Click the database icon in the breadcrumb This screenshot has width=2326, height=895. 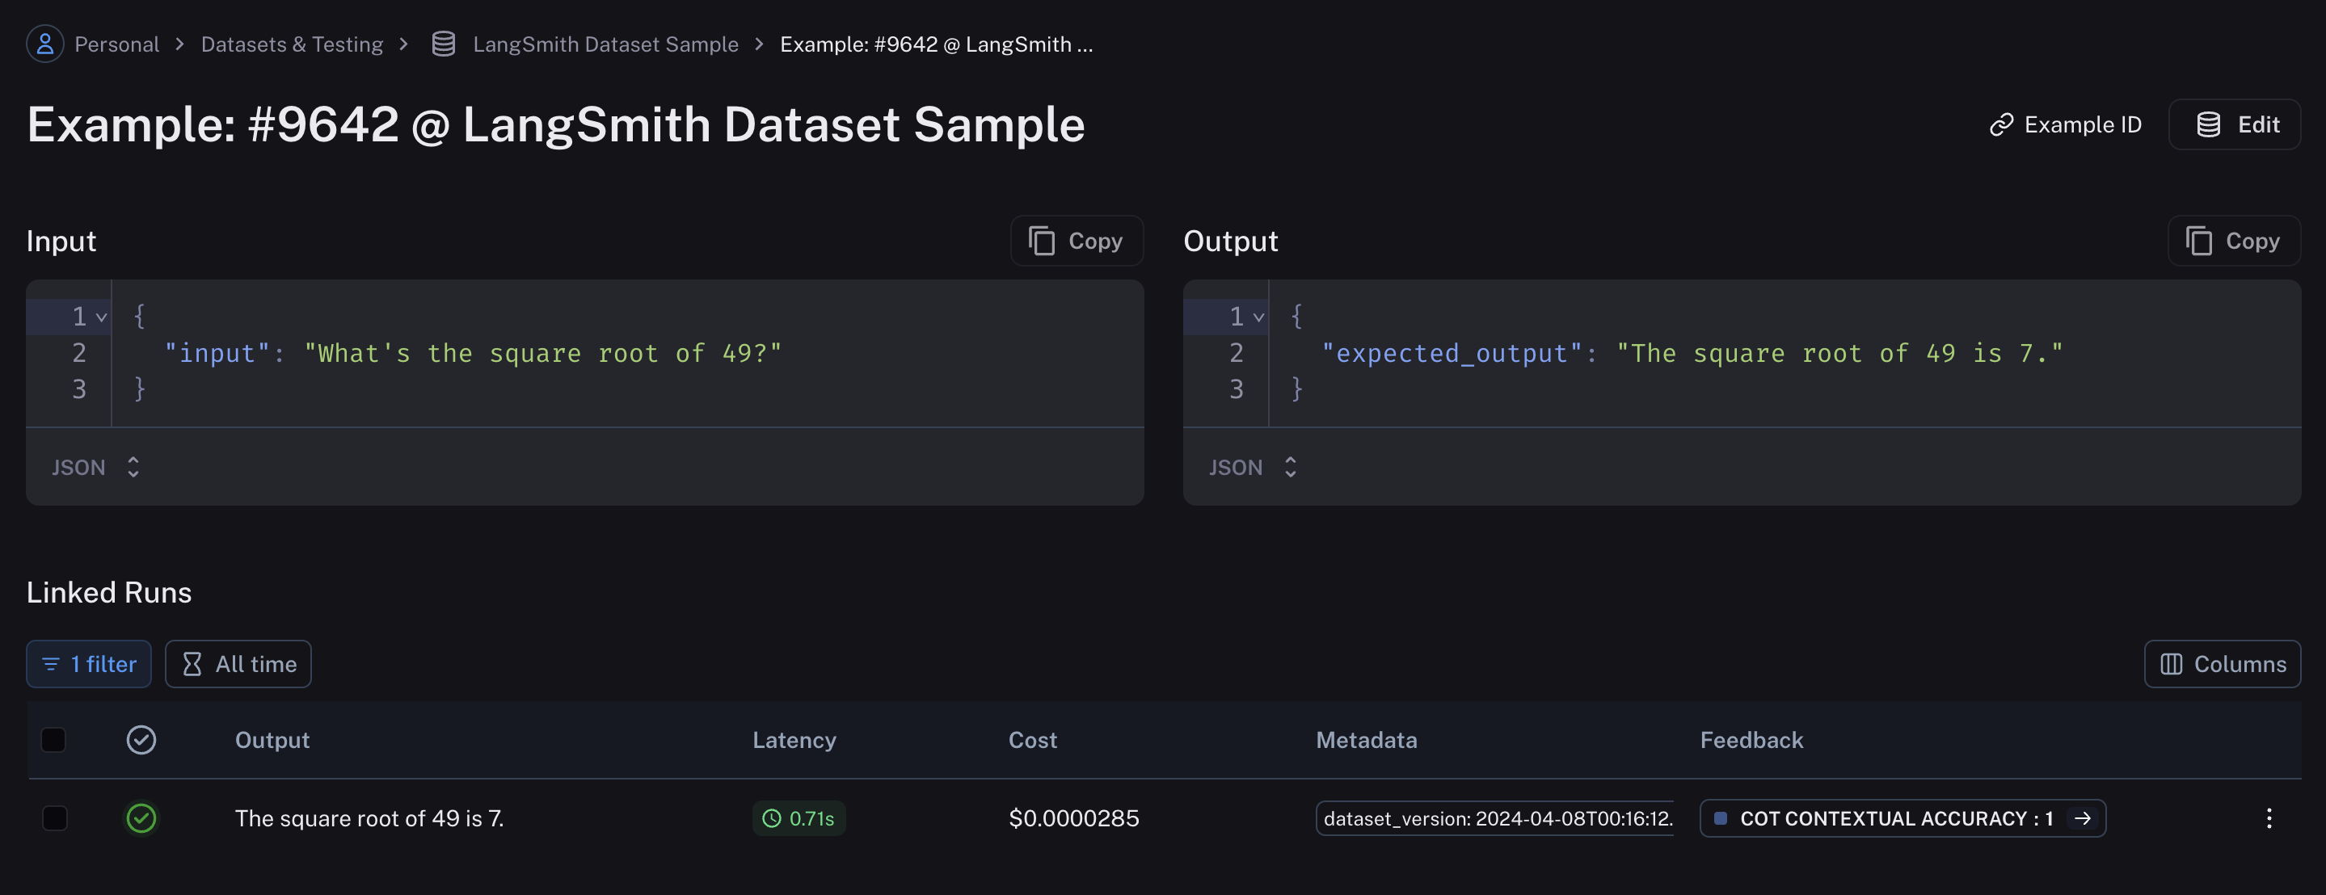point(444,44)
